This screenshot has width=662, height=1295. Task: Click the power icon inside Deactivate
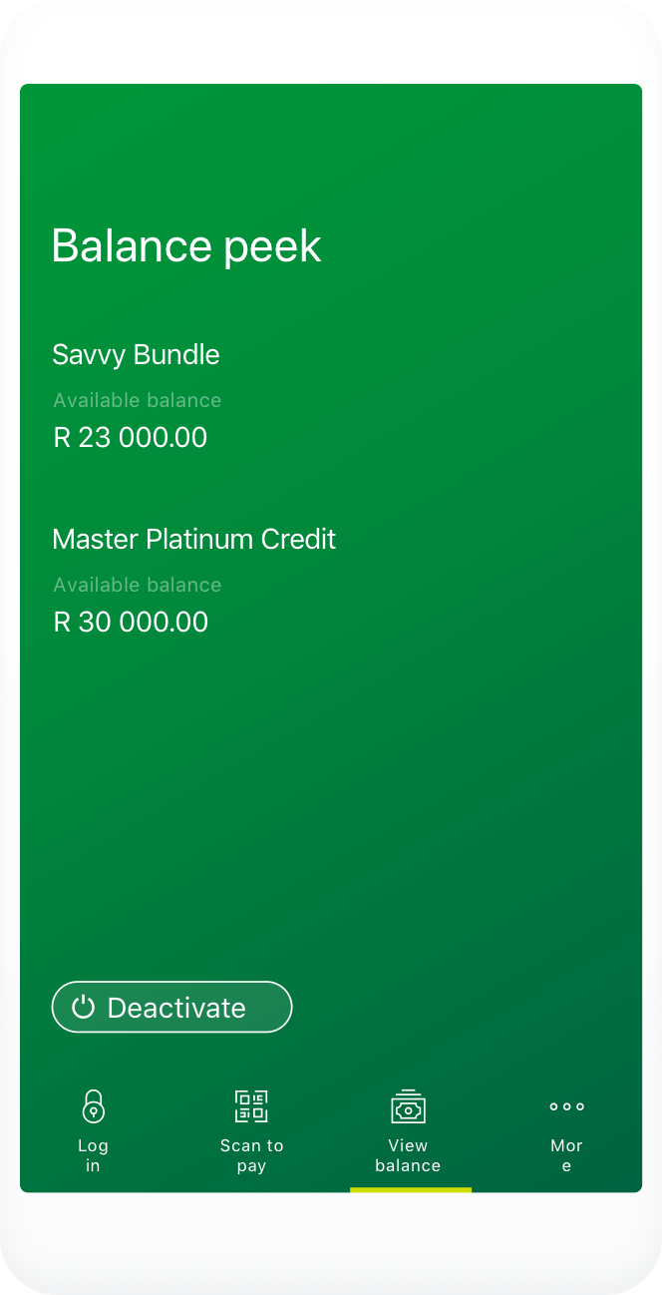click(x=84, y=1008)
